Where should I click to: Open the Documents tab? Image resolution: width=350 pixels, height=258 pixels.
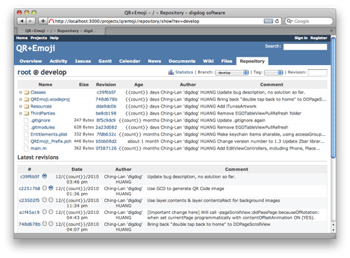coord(182,61)
